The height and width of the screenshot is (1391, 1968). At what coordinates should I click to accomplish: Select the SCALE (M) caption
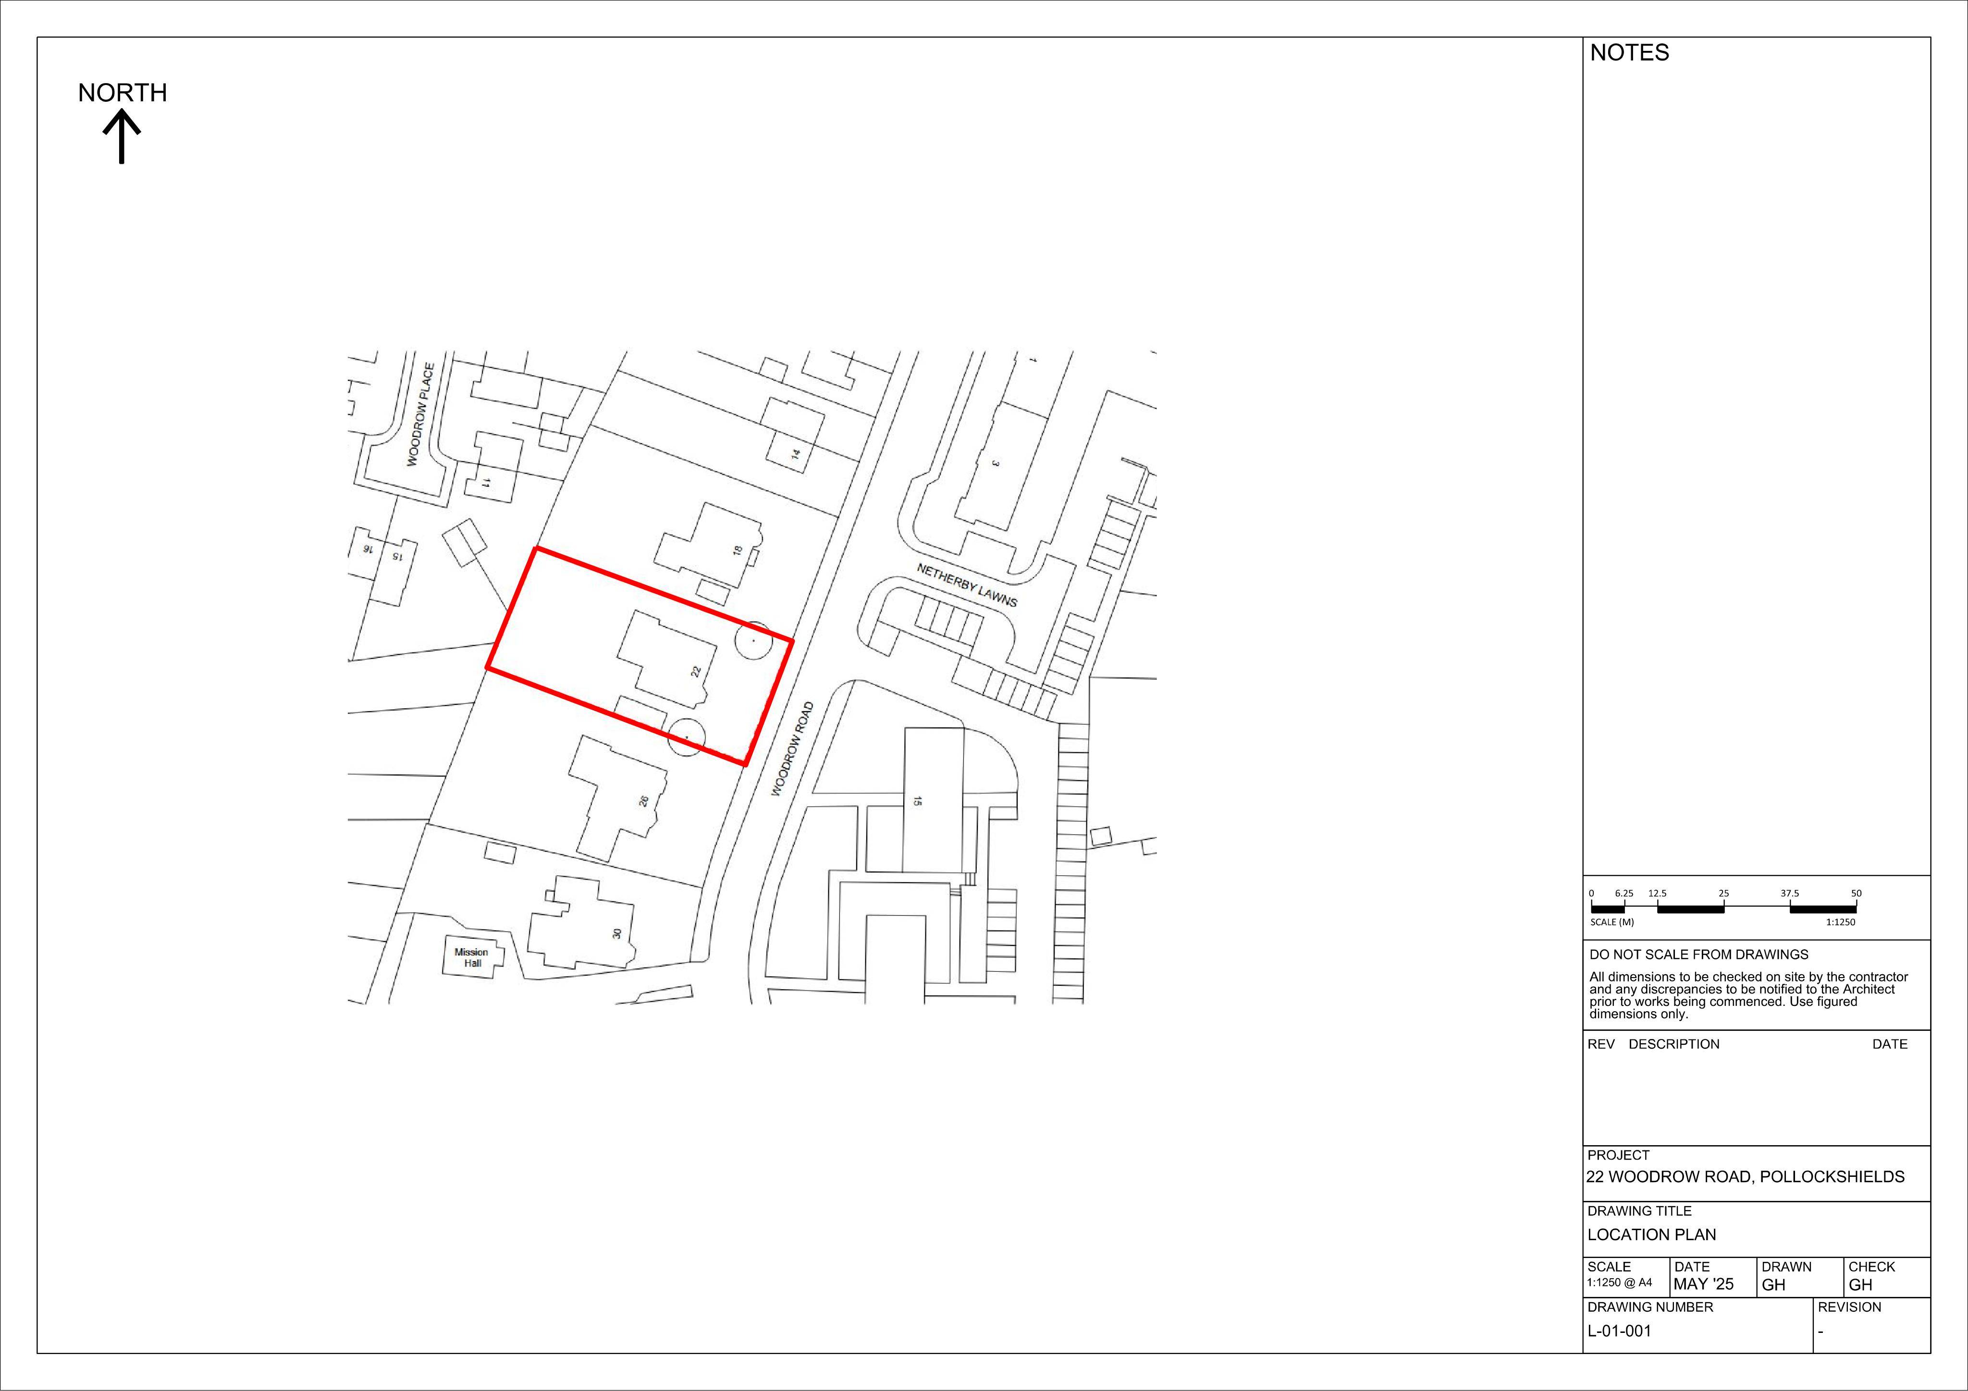coord(1611,922)
